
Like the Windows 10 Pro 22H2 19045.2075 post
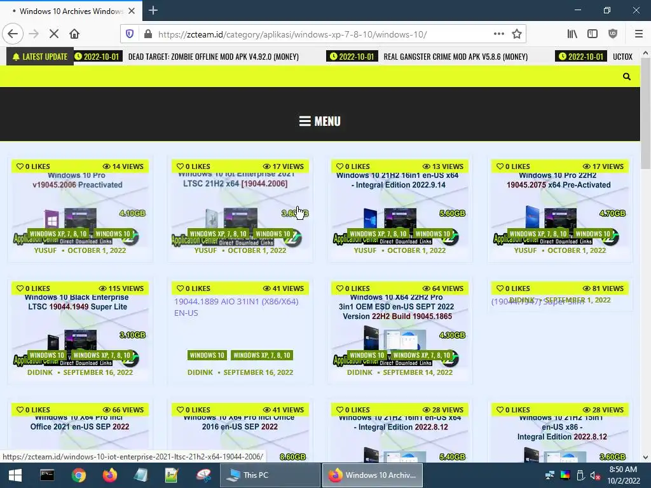(513, 166)
